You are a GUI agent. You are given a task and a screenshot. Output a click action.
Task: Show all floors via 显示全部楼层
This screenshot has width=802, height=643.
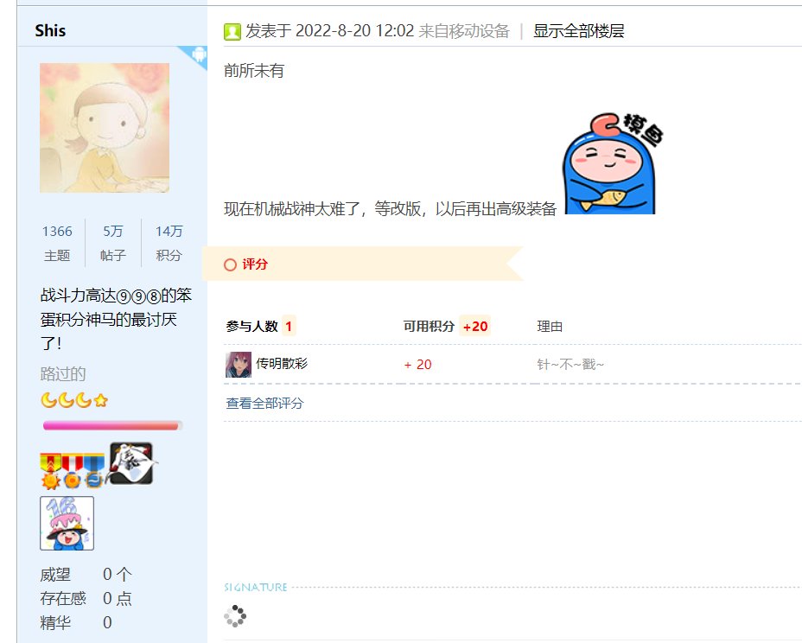(578, 31)
